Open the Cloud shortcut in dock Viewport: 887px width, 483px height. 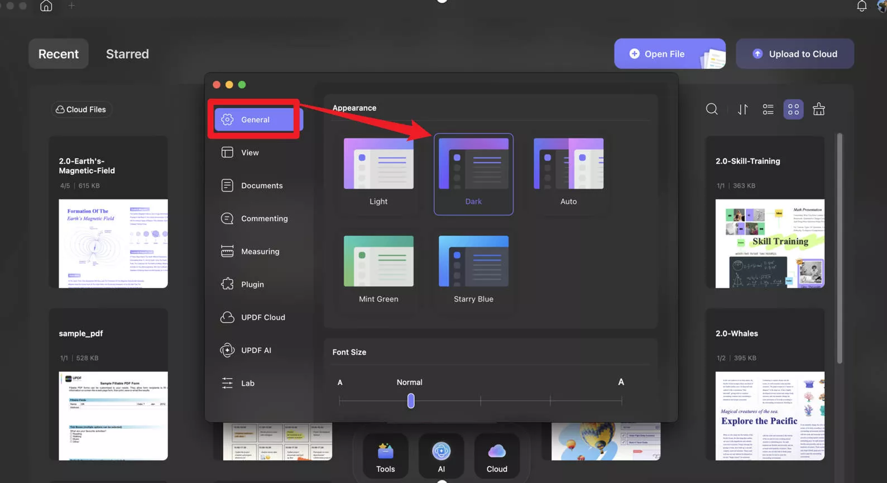click(x=497, y=457)
